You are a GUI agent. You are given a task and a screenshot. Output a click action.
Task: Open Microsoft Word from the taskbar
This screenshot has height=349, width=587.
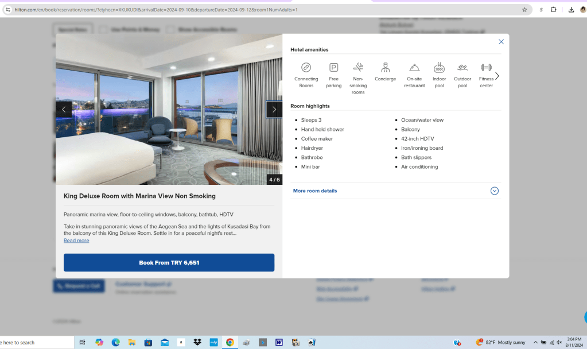(279, 343)
